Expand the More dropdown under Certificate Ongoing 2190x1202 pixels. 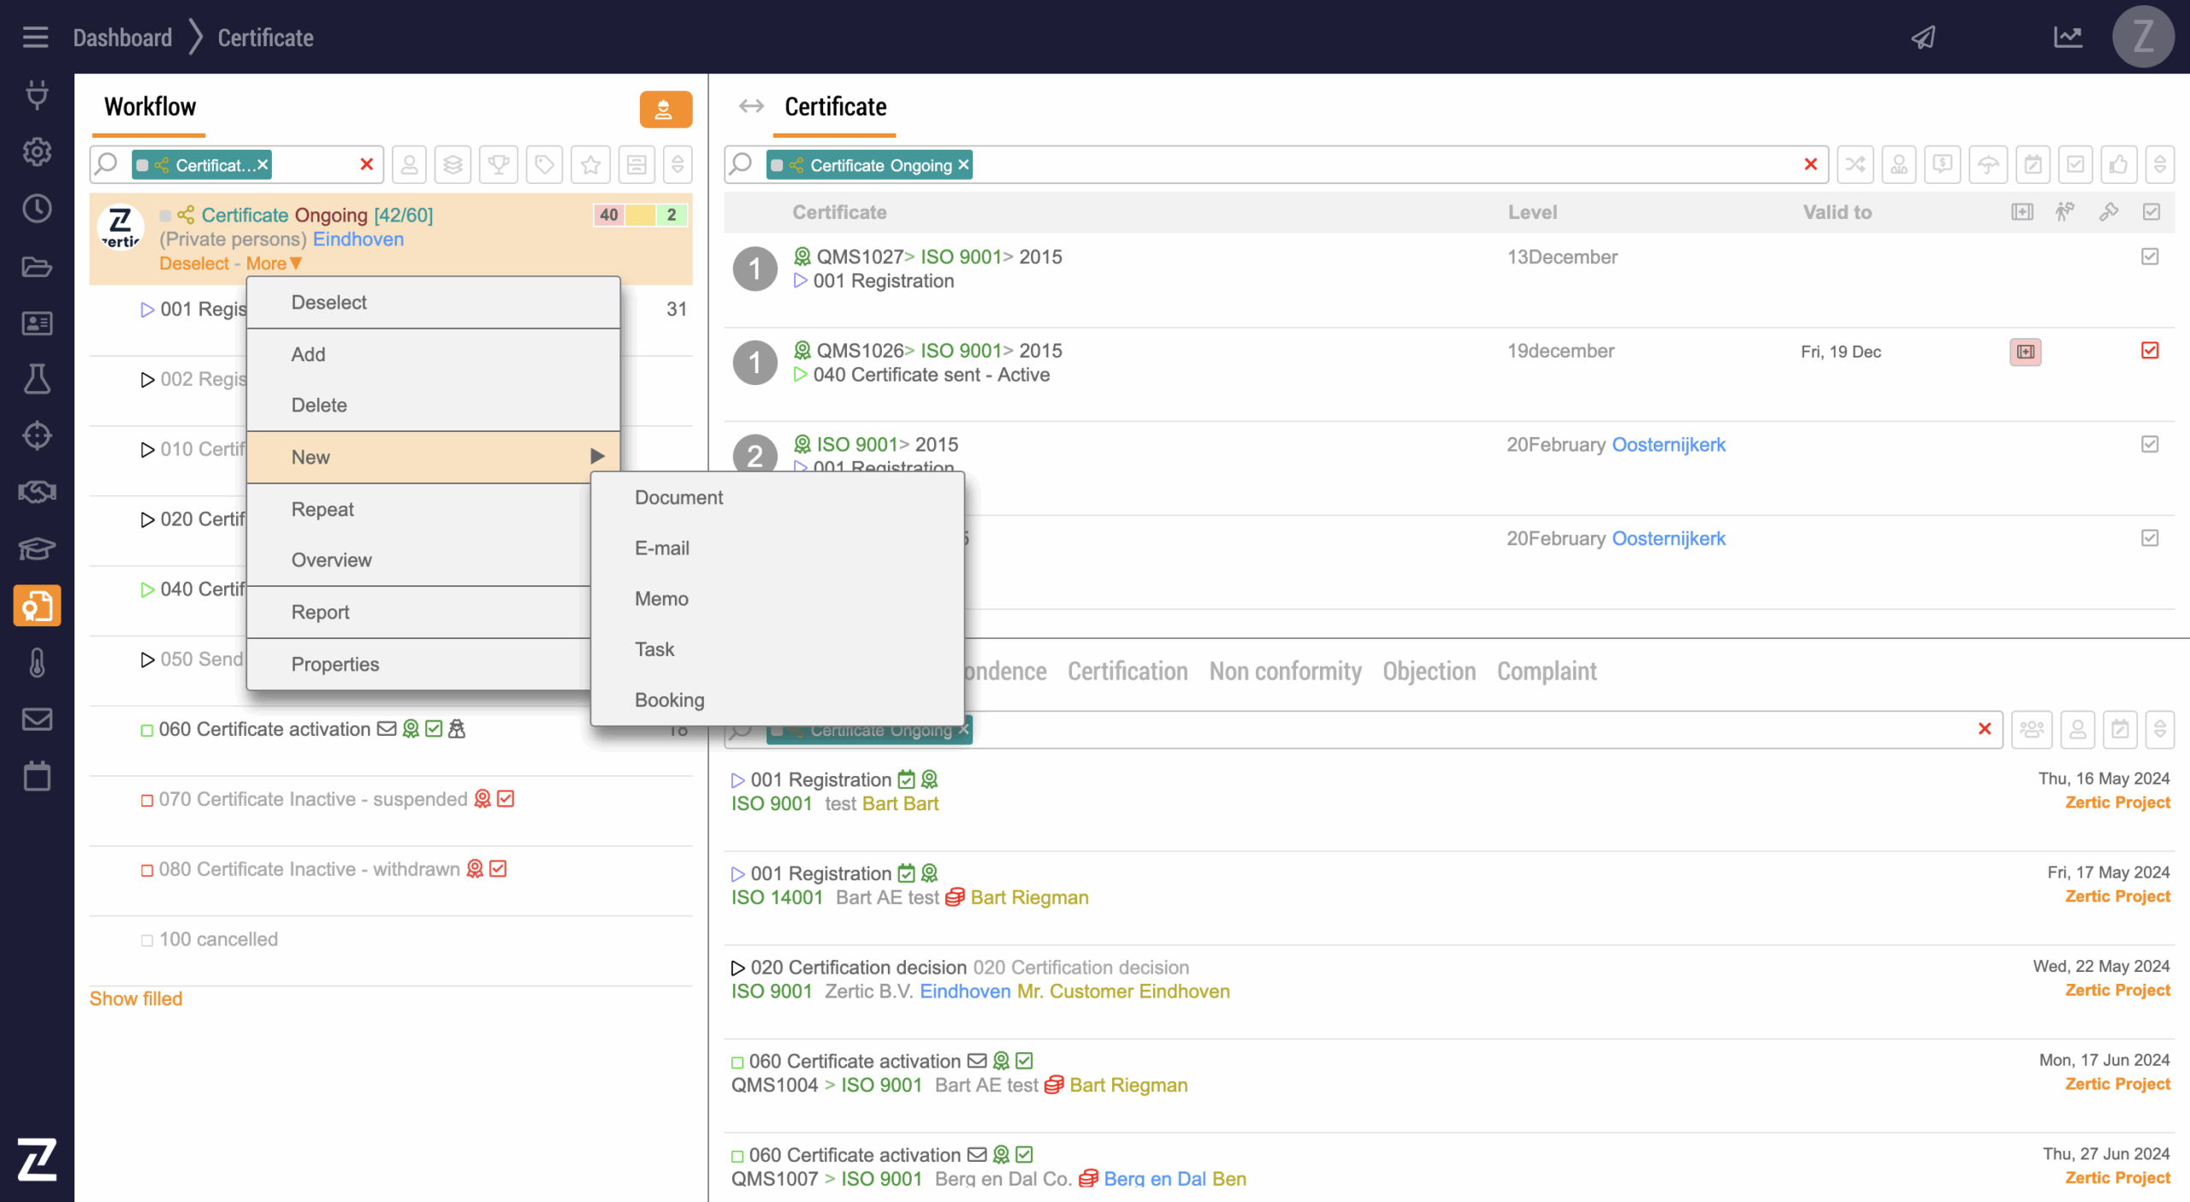(x=274, y=263)
